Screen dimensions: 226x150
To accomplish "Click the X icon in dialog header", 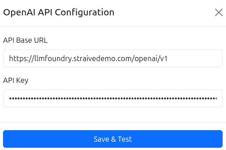I will point(218,12).
